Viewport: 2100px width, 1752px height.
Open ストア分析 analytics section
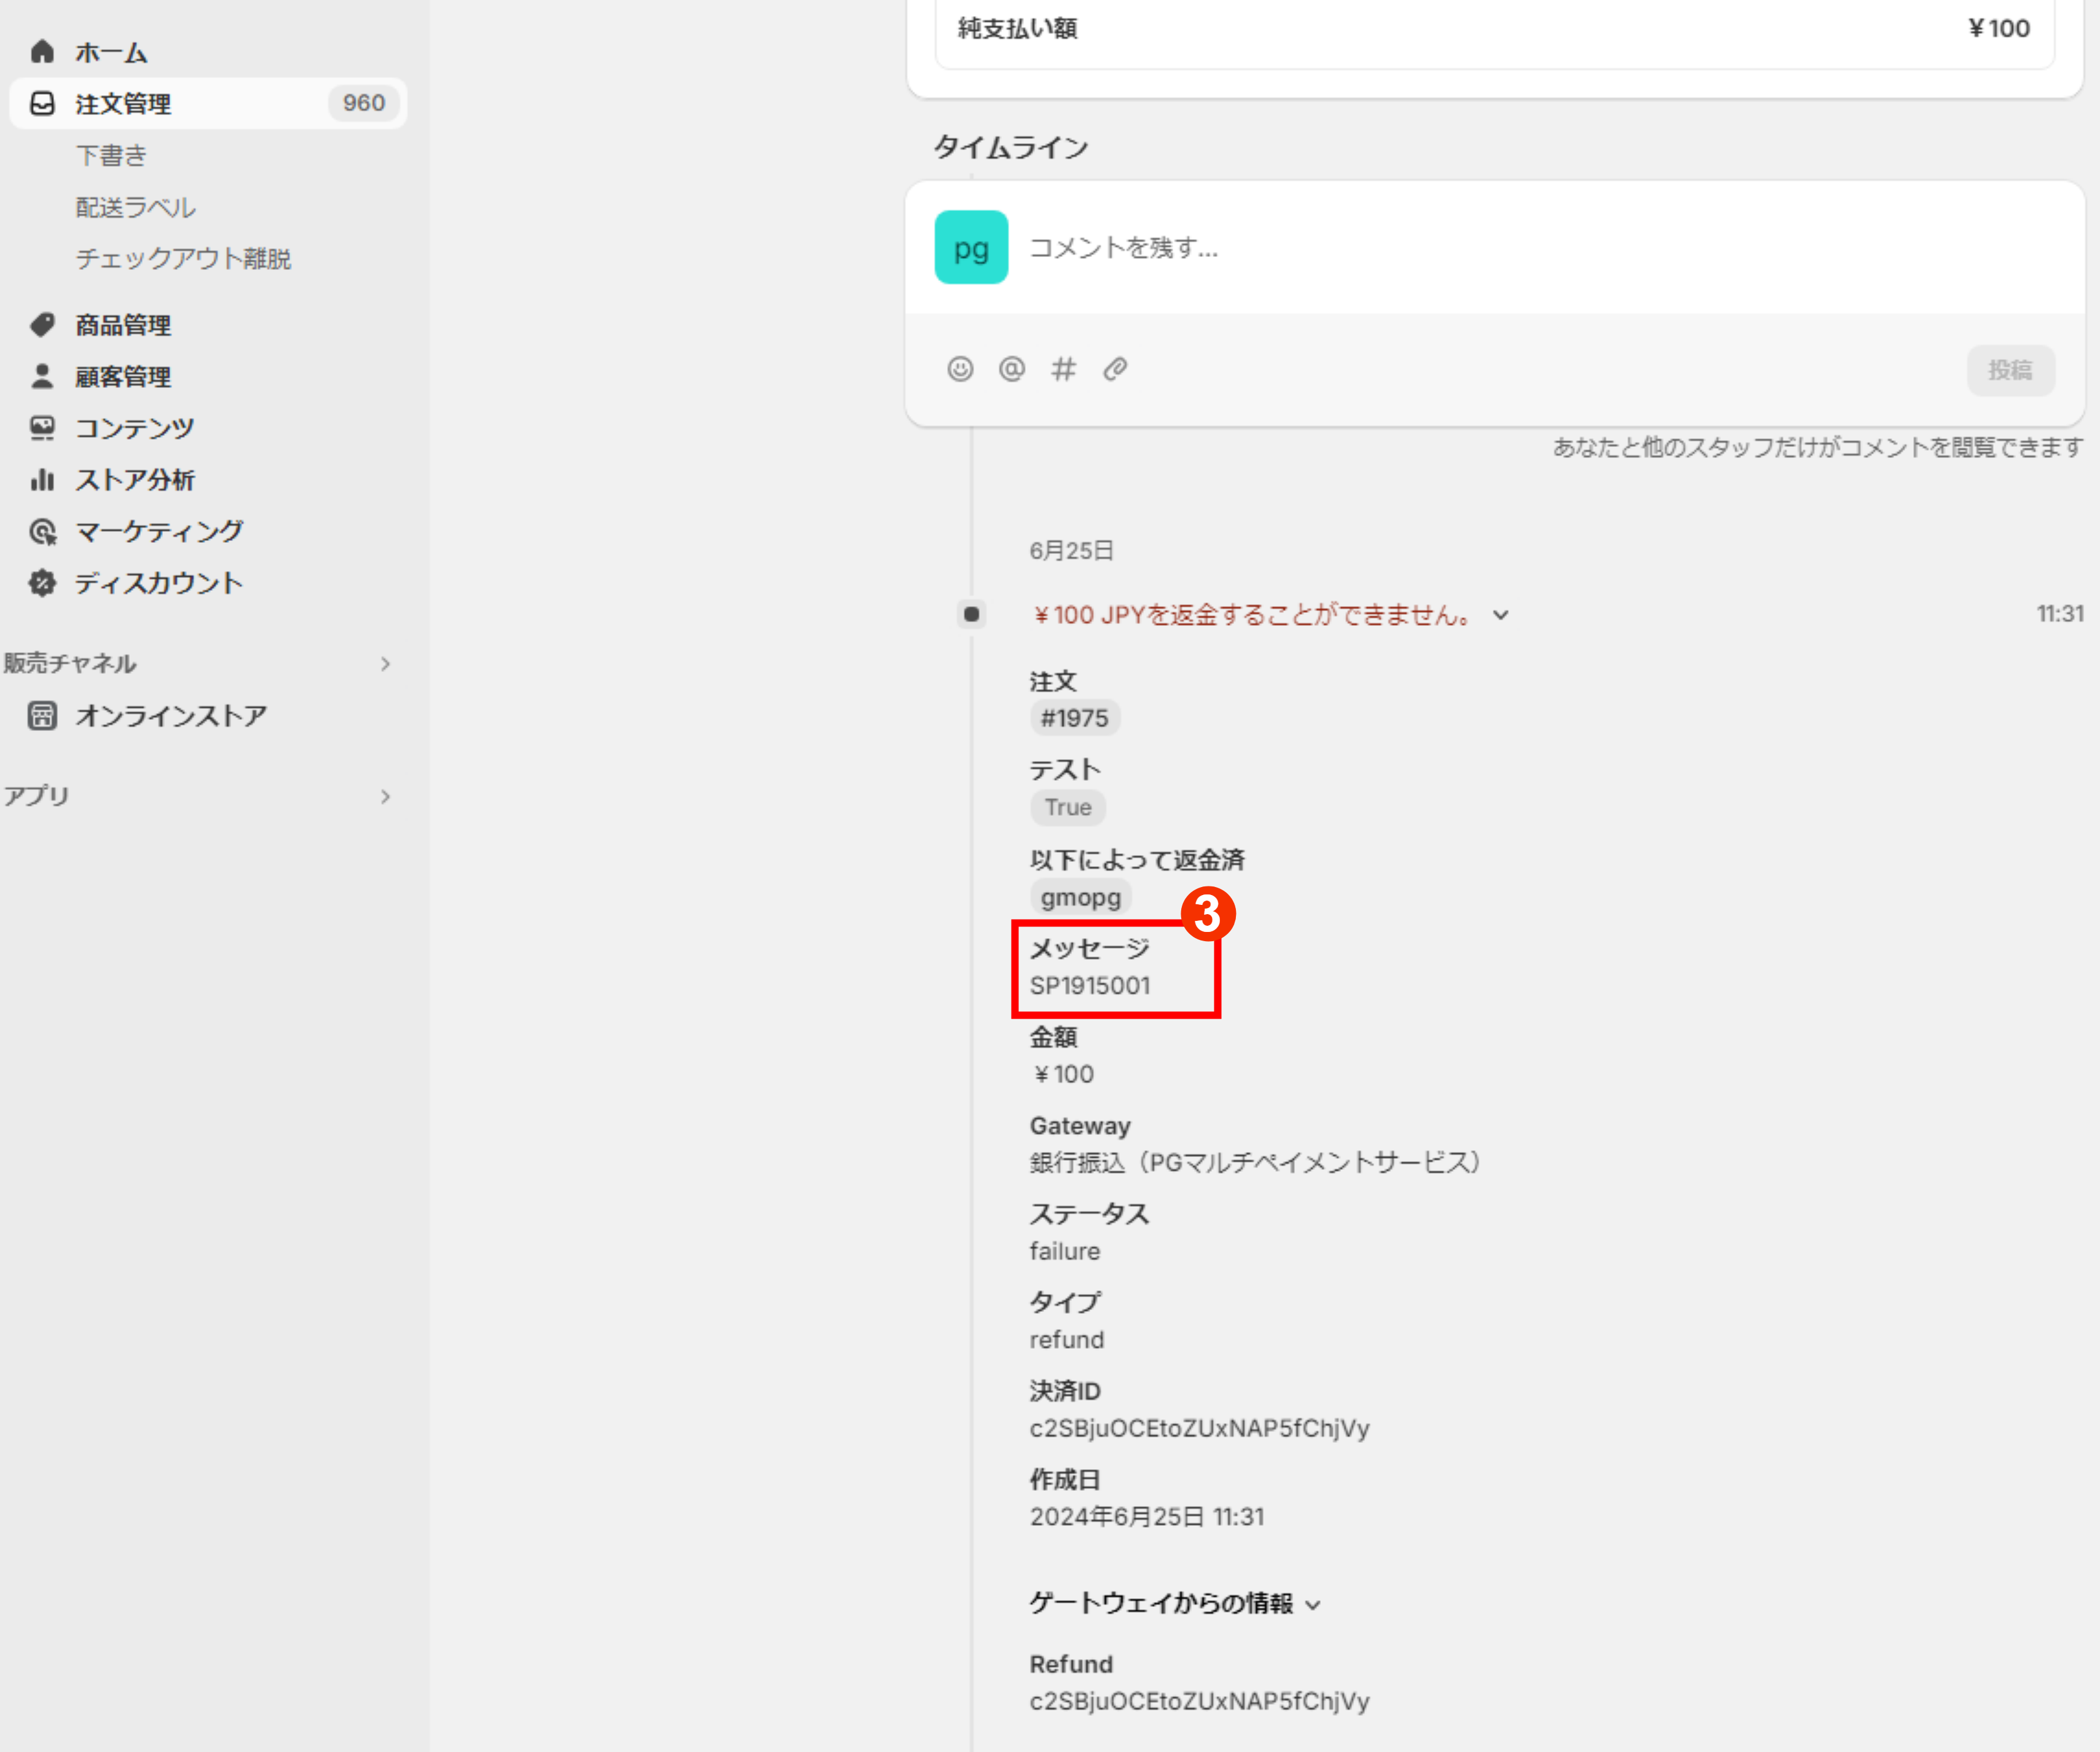click(134, 480)
